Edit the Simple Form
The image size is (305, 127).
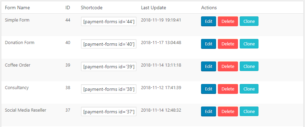point(209,22)
